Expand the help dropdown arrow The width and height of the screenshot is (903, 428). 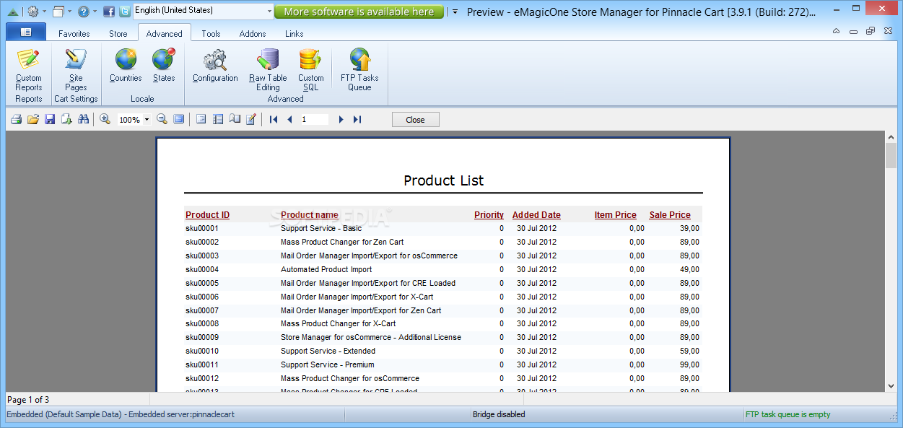[x=95, y=12]
